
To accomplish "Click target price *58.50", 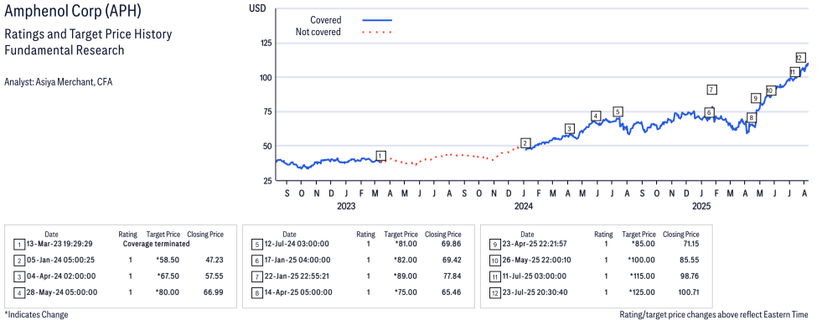I will pos(168,260).
